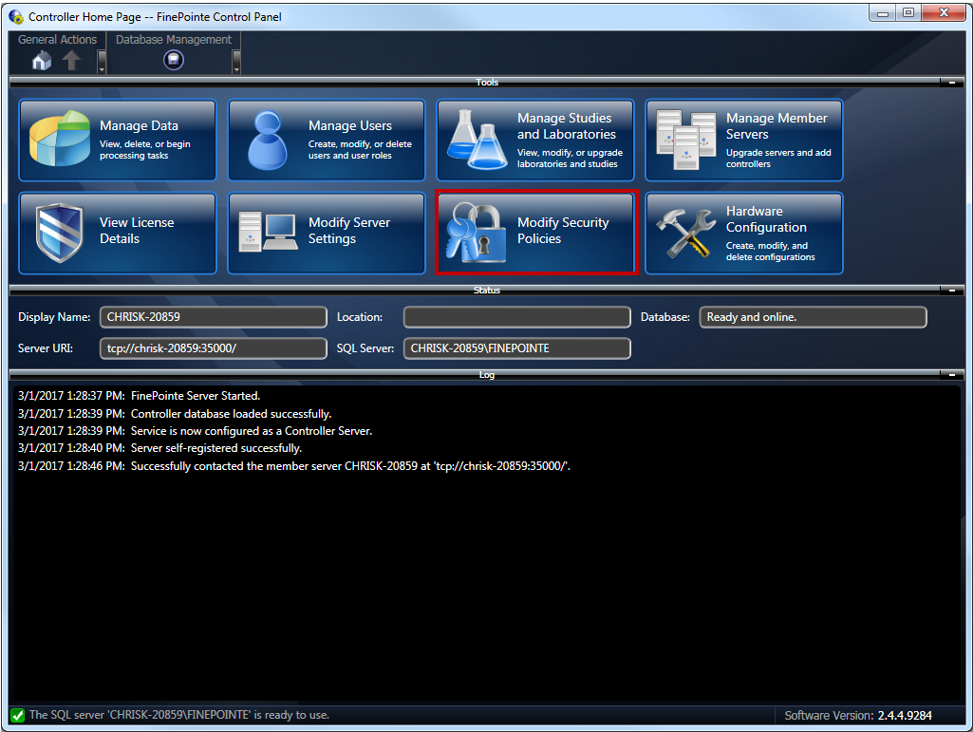Click log entry 'Server self-registered successfully.'
Image resolution: width=973 pixels, height=732 pixels.
215,447
